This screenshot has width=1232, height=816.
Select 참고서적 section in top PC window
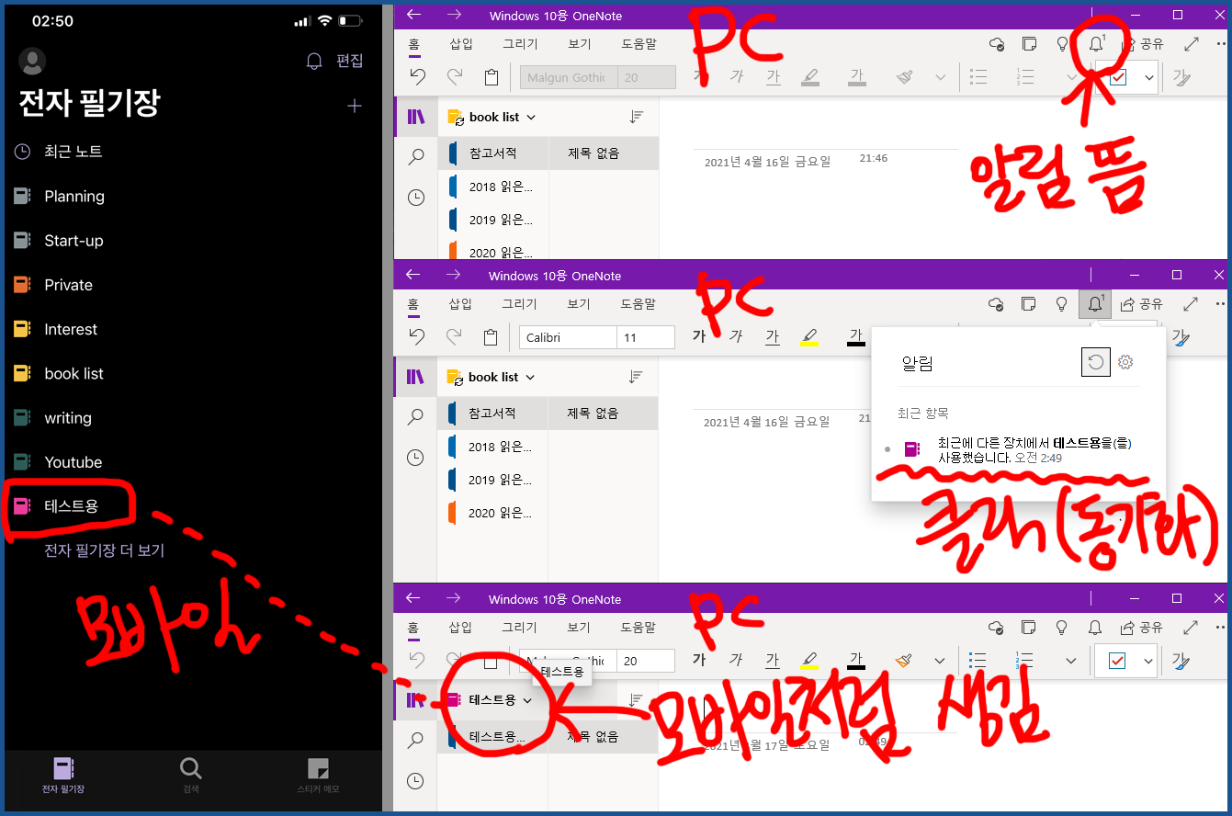click(x=492, y=153)
